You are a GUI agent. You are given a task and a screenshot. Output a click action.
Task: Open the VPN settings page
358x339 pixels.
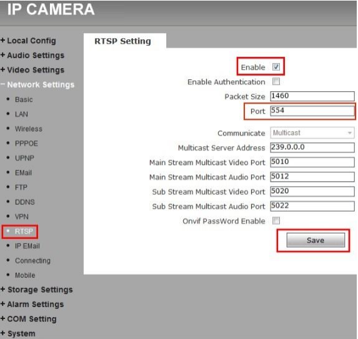[x=22, y=217]
